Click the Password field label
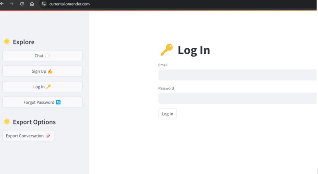318x174 pixels. click(x=166, y=88)
